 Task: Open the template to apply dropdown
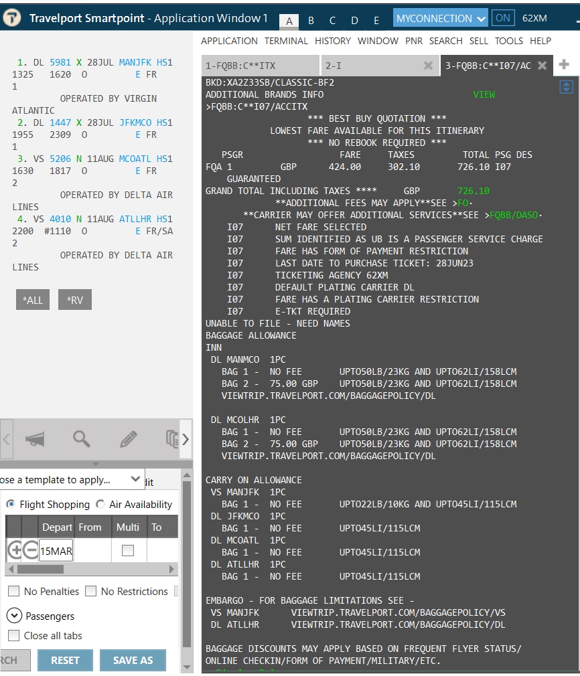pos(71,479)
